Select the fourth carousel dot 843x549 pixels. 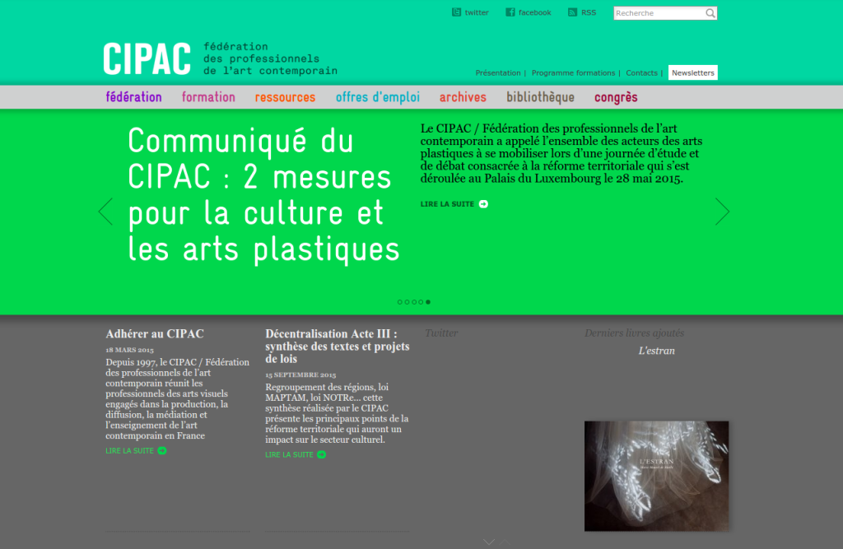click(421, 302)
